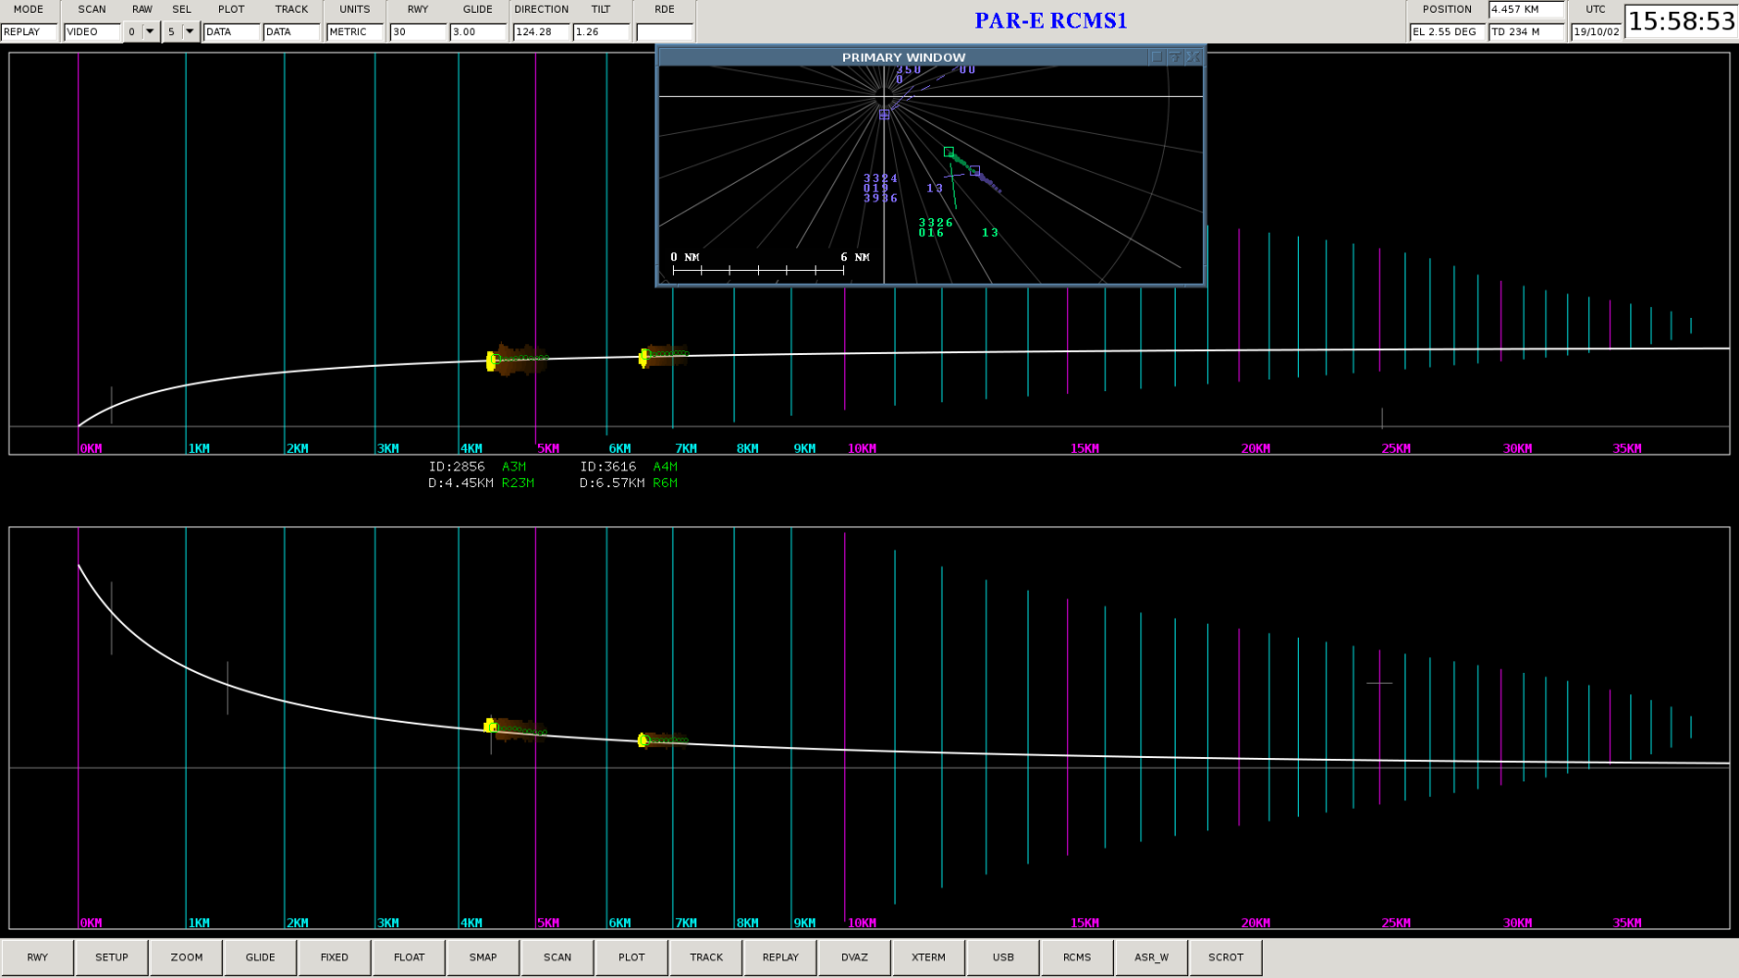Click the Primary Window title bar

[x=903, y=57]
